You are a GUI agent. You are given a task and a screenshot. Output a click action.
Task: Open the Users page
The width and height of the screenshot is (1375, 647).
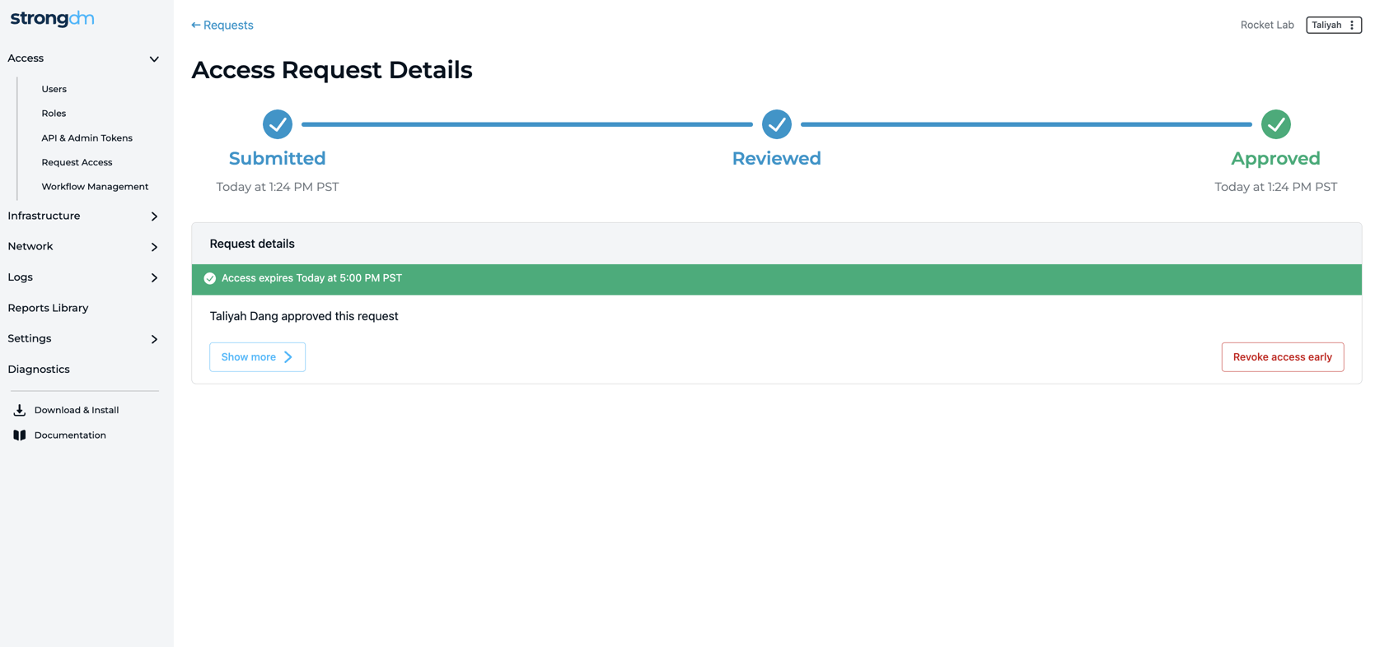54,89
